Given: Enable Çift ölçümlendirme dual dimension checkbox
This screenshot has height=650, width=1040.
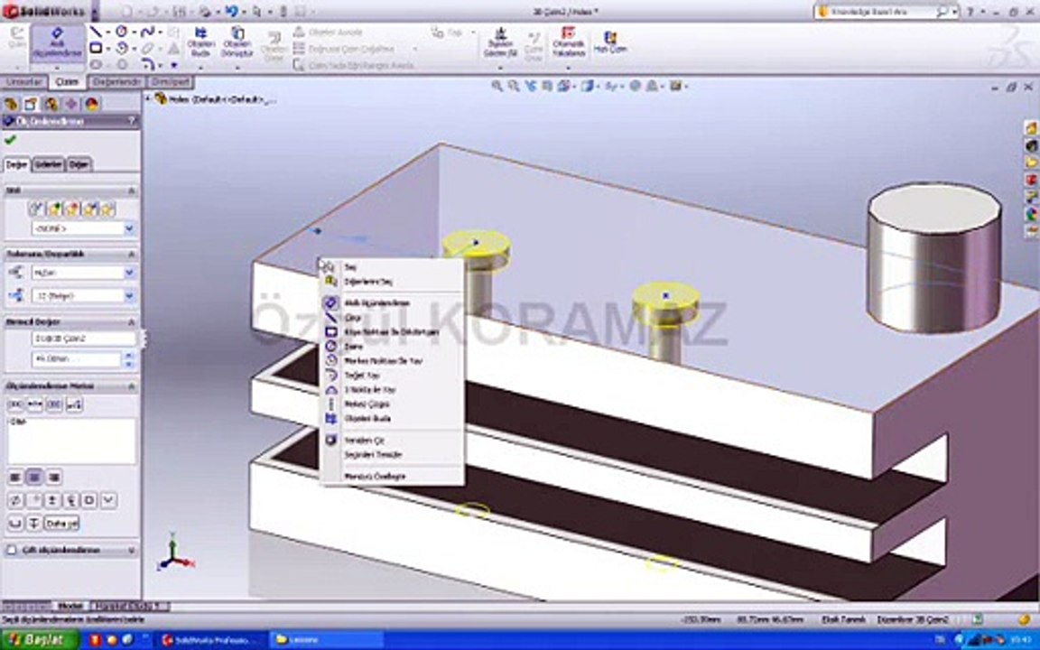Looking at the screenshot, I should [11, 550].
